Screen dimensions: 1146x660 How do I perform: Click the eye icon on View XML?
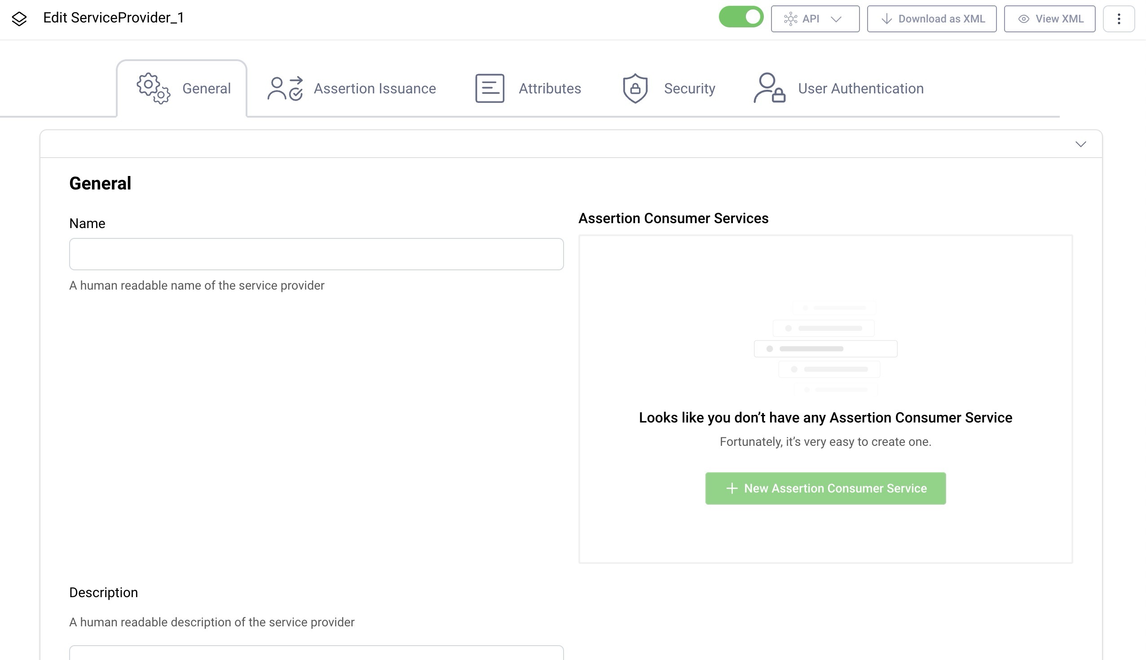pos(1024,18)
